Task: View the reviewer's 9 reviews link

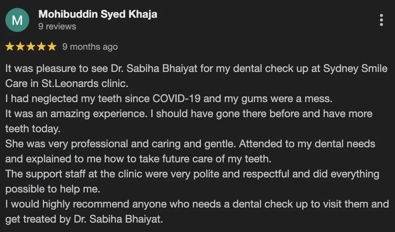Action: click(x=57, y=26)
